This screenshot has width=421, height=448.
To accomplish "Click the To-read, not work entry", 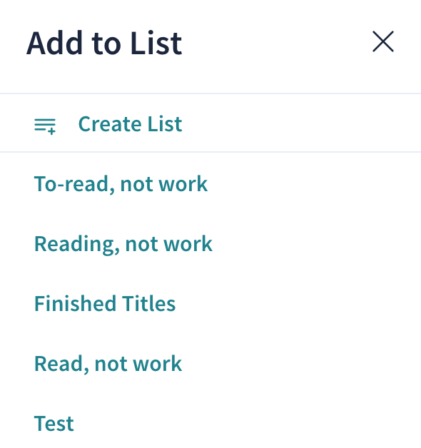I will (x=121, y=184).
